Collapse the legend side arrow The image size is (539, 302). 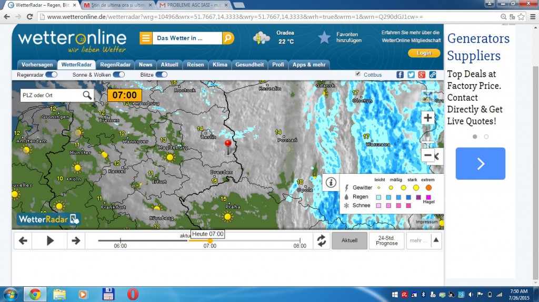coord(437,157)
